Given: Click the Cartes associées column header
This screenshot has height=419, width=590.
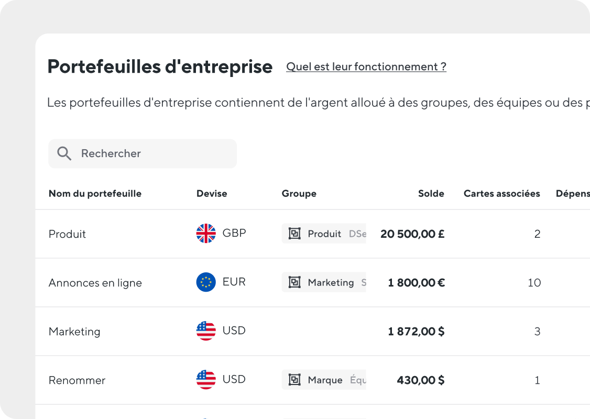Looking at the screenshot, I should click(x=501, y=194).
